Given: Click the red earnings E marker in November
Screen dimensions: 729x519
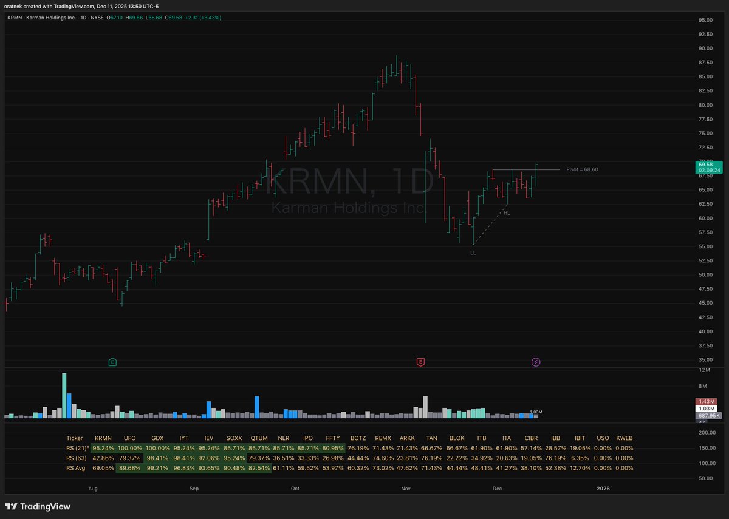Looking at the screenshot, I should 420,362.
